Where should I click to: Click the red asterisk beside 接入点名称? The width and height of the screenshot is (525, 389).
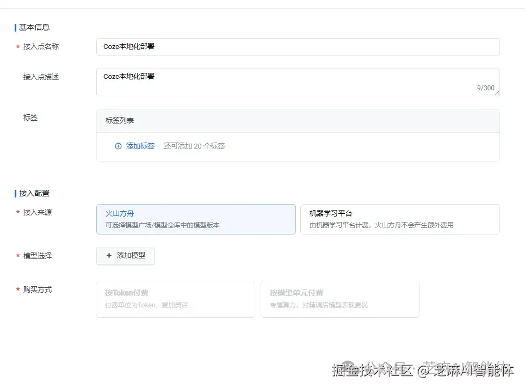(x=17, y=47)
